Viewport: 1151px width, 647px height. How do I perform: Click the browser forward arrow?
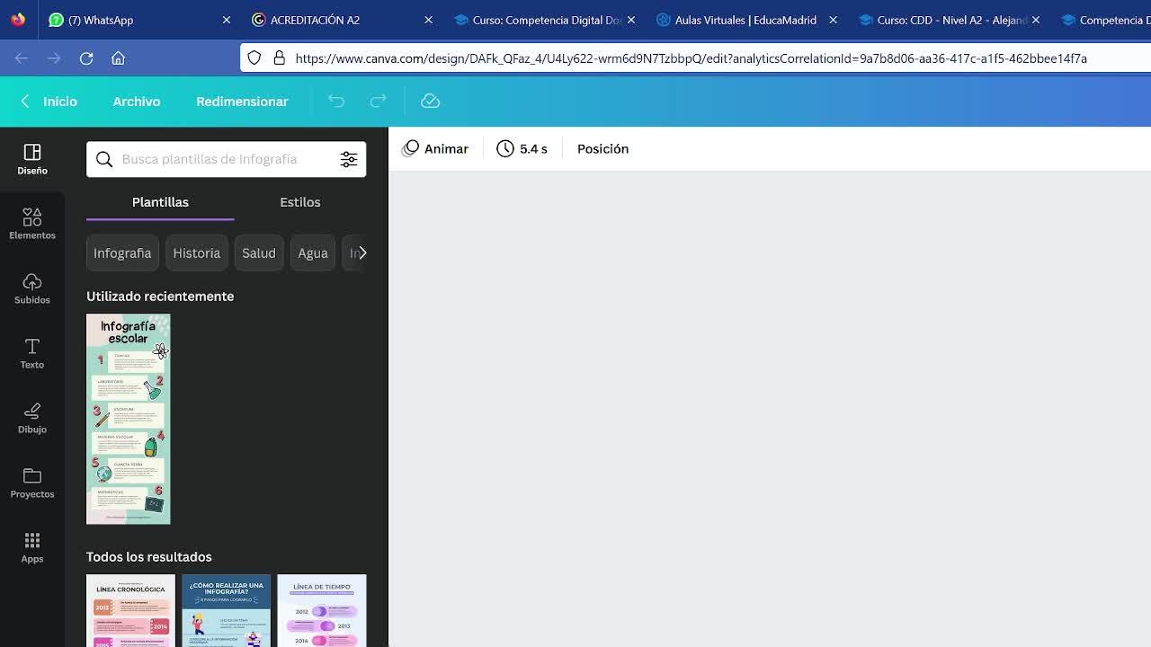54,58
